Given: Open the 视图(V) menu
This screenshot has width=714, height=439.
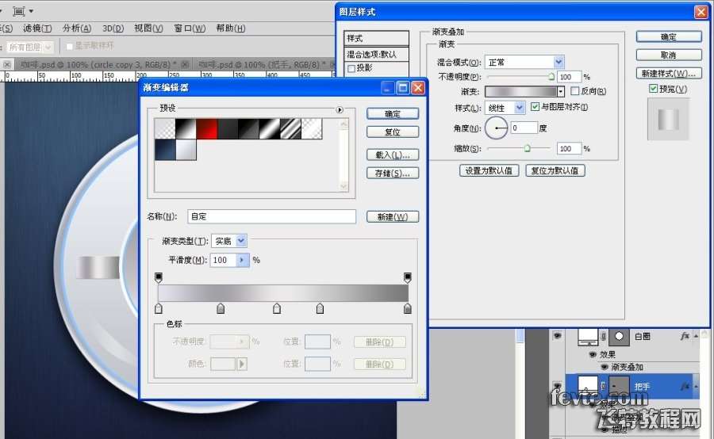Looking at the screenshot, I should pyautogui.click(x=148, y=29).
